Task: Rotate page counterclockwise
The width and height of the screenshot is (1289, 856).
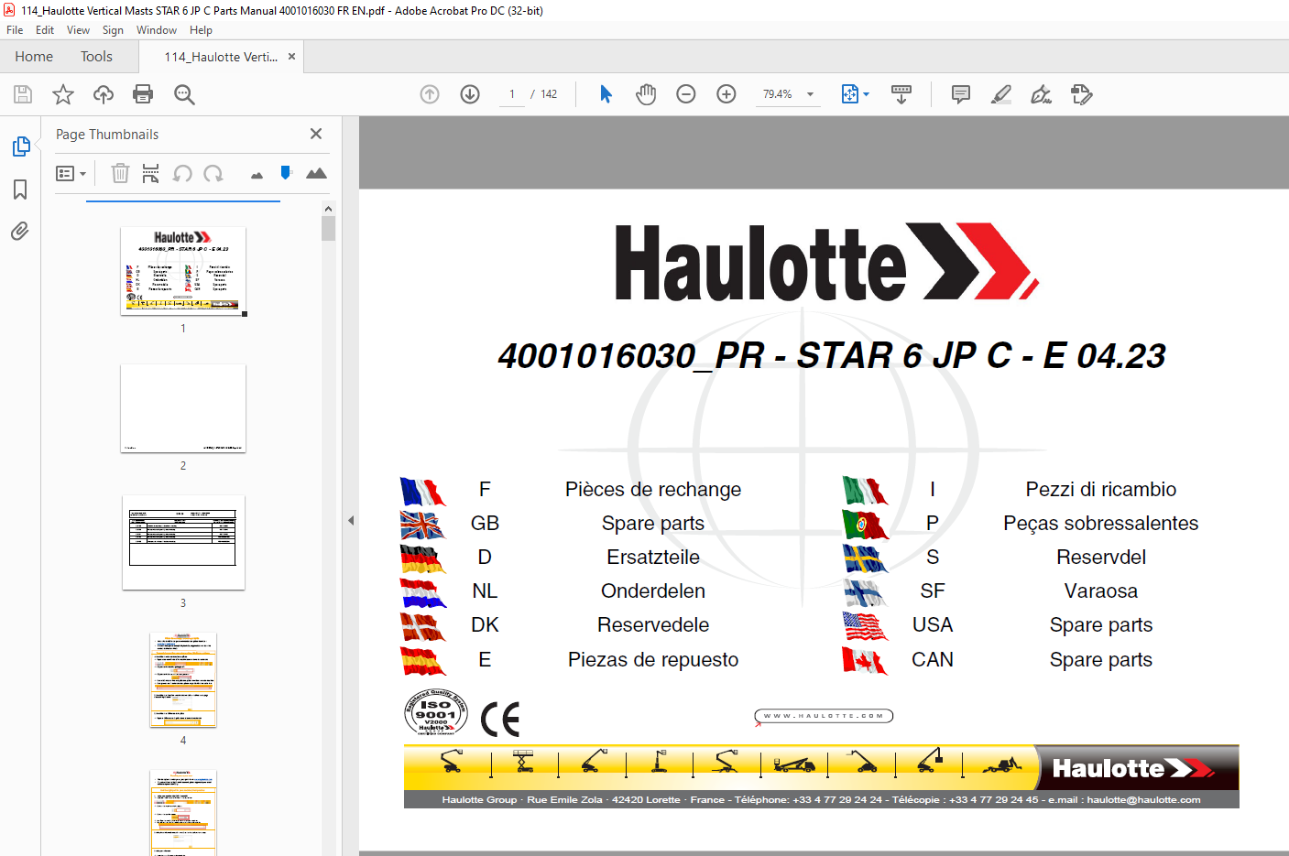Action: point(182,173)
